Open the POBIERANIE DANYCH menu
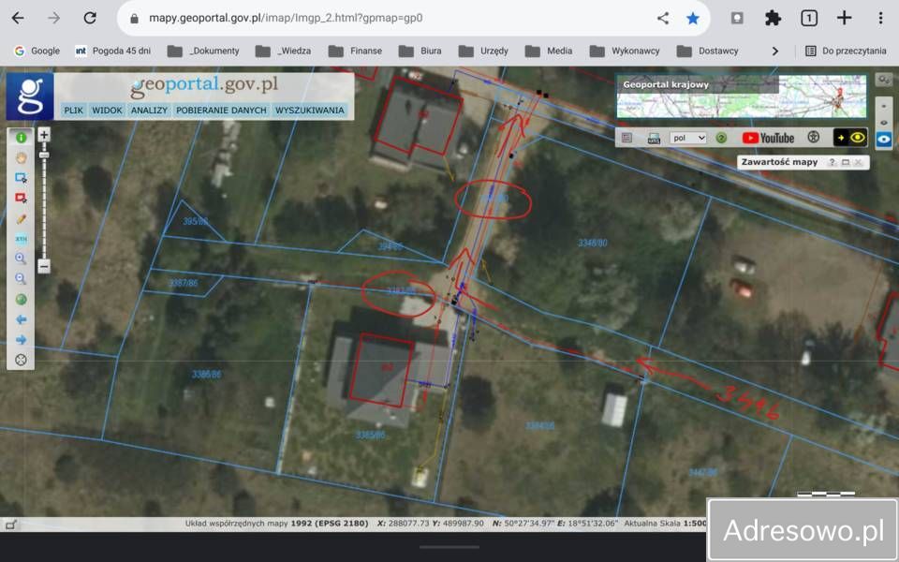The image size is (899, 562). 221,111
